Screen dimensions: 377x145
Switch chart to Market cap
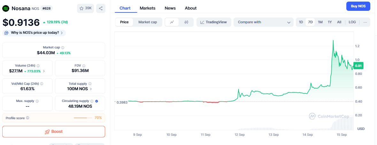148,22
